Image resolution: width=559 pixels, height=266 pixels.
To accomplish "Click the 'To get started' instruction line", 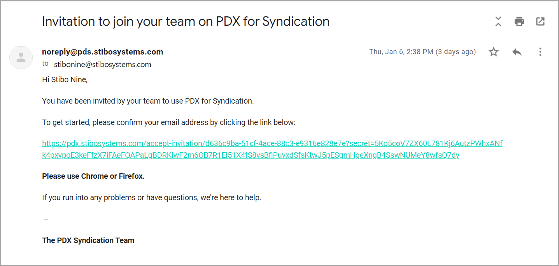I will tap(168, 122).
